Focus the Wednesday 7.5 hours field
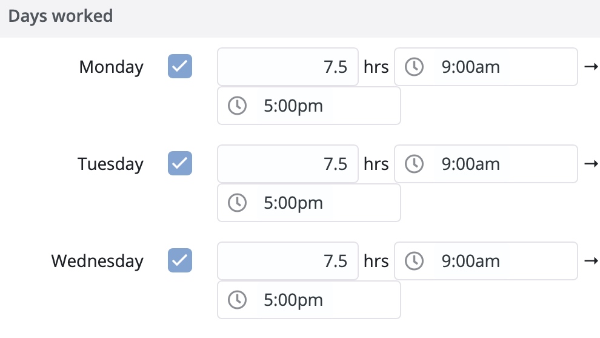Viewport: 600px width, 338px height. point(288,260)
